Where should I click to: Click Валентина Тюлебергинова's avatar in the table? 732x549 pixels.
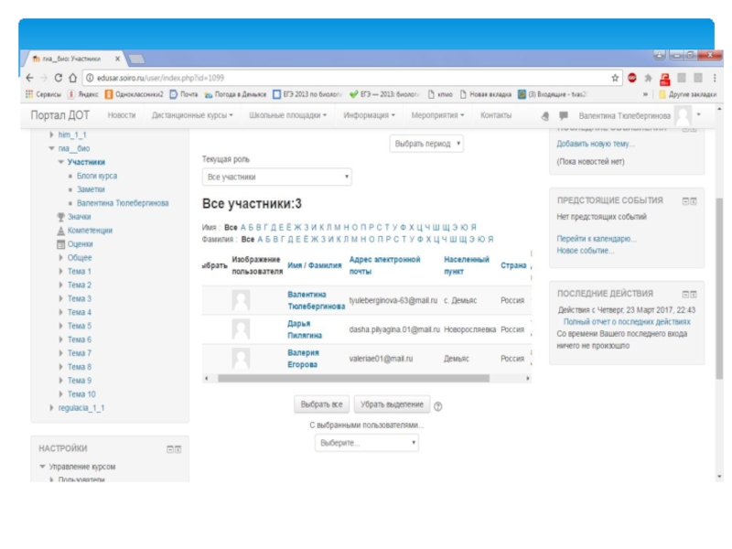point(241,300)
